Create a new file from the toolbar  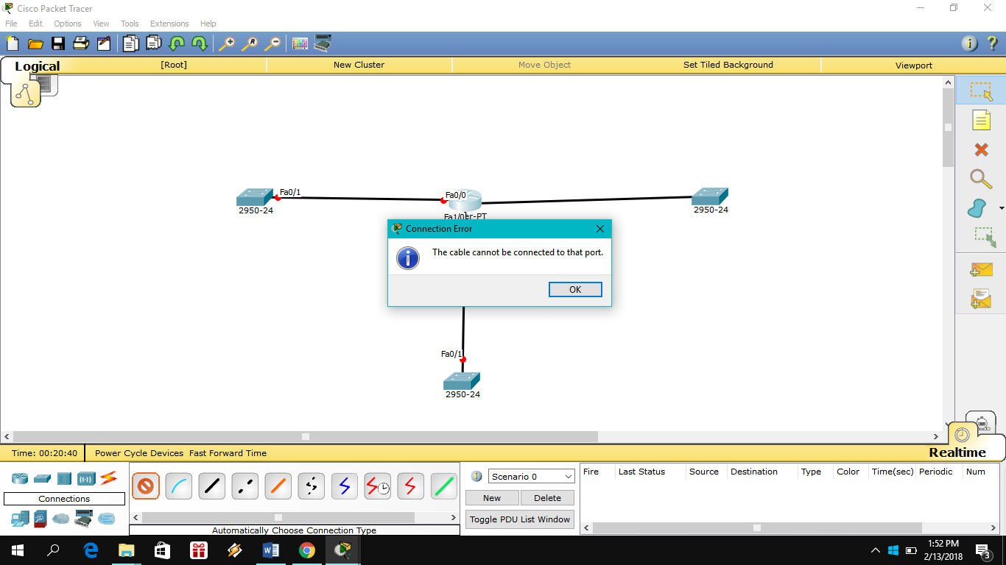[13, 43]
